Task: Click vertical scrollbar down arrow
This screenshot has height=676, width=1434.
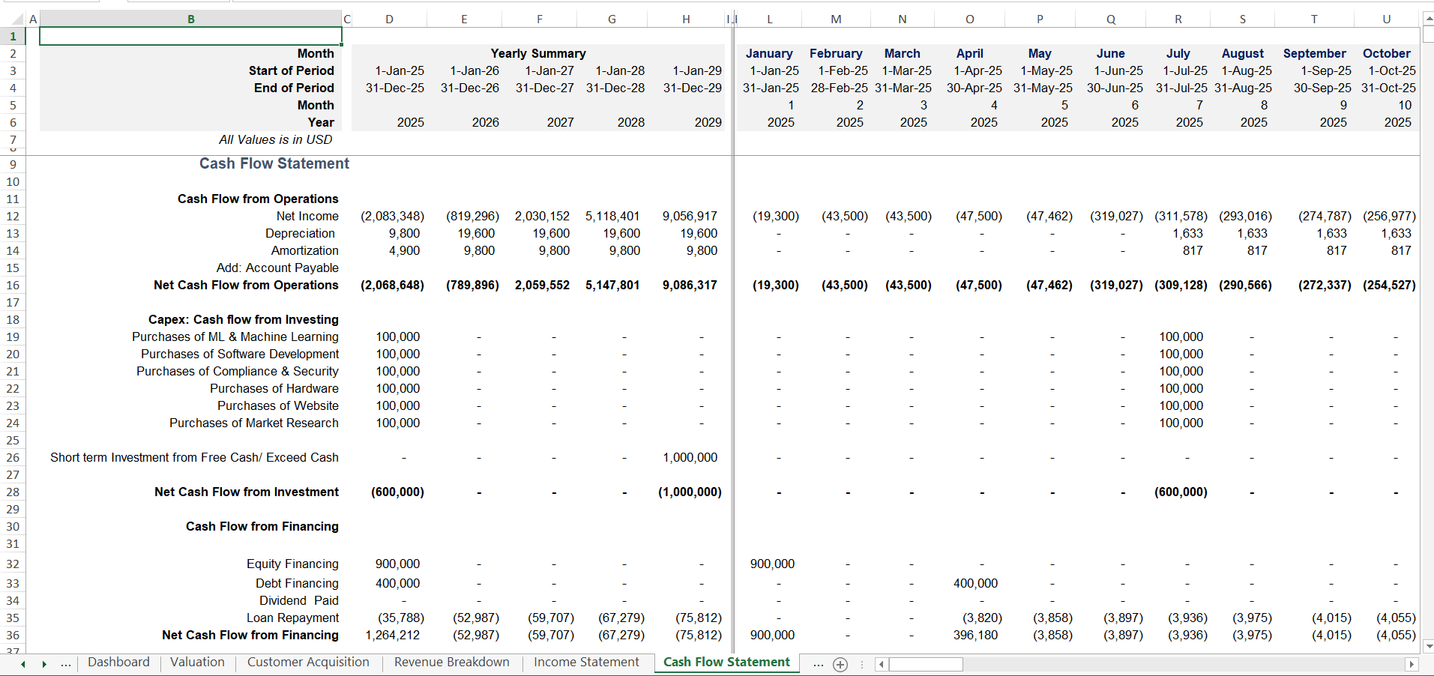Action: coord(1428,646)
